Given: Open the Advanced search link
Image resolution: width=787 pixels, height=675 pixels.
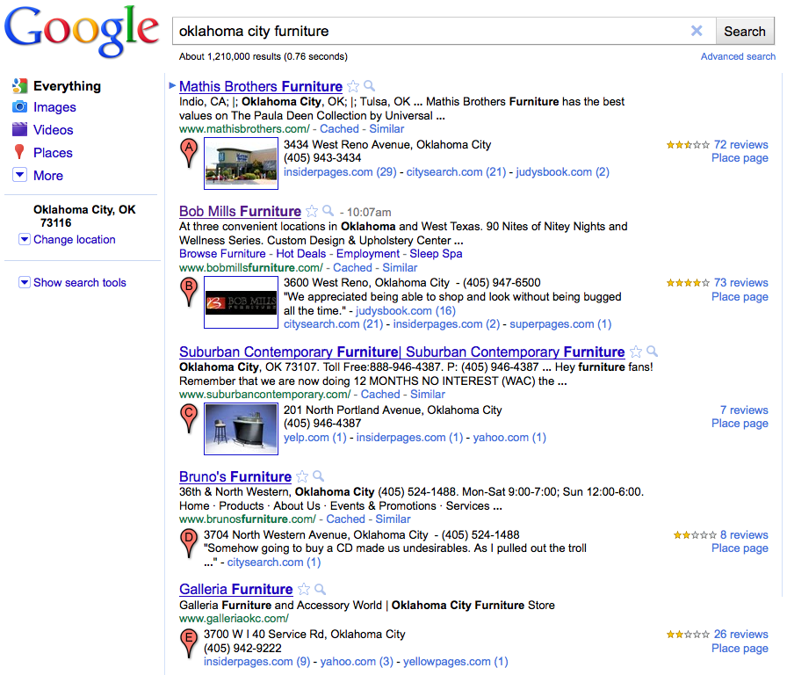Looking at the screenshot, I should coord(738,56).
